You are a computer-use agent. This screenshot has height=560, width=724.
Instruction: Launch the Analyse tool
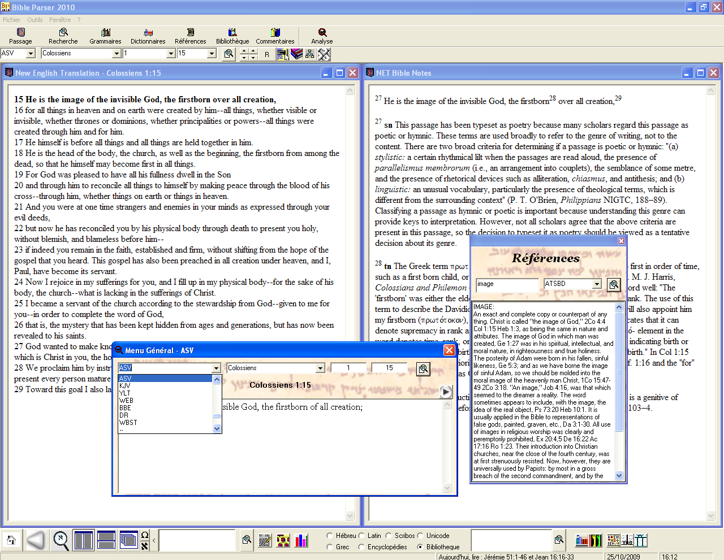pyautogui.click(x=322, y=36)
